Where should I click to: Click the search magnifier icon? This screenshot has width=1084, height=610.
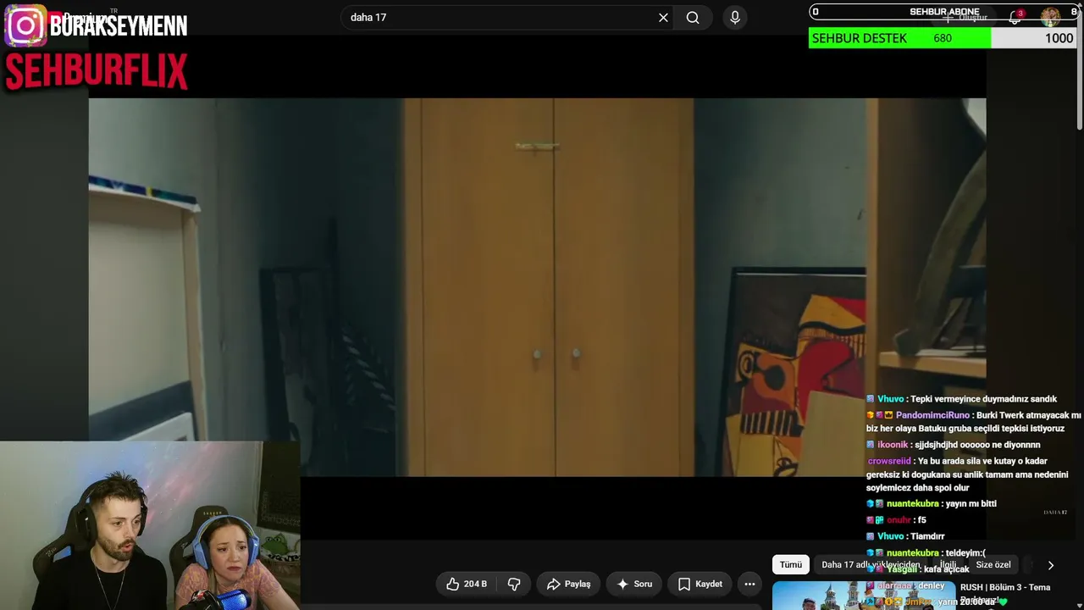click(693, 17)
